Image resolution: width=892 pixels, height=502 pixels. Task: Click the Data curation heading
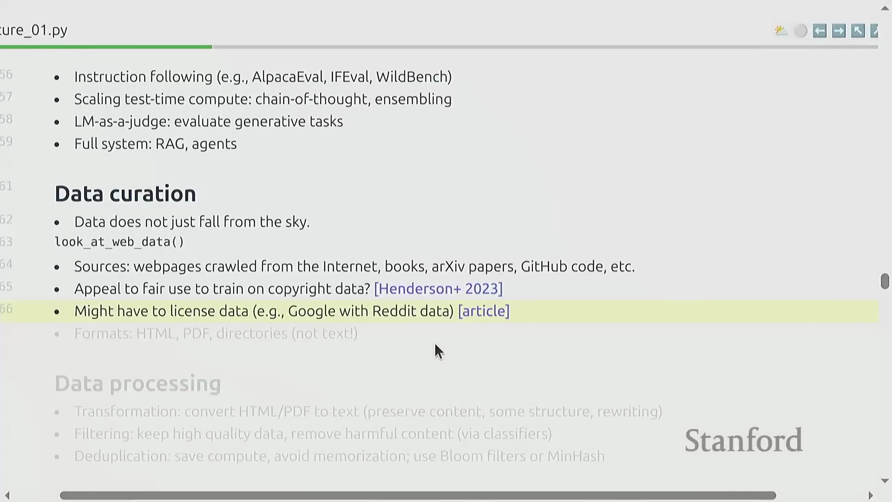point(125,194)
